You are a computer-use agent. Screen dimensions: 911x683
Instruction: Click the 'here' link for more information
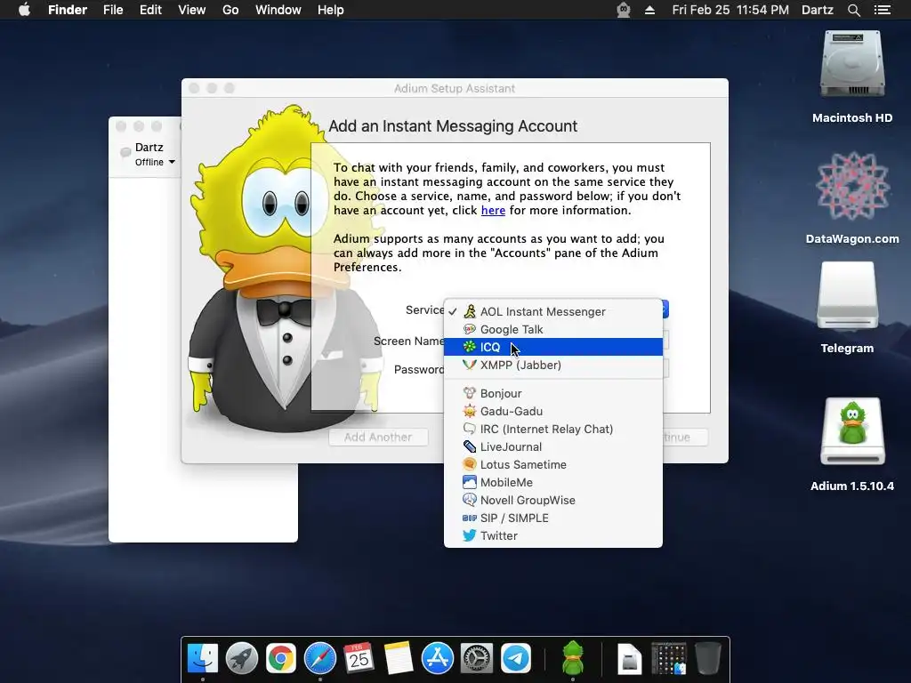pyautogui.click(x=493, y=210)
